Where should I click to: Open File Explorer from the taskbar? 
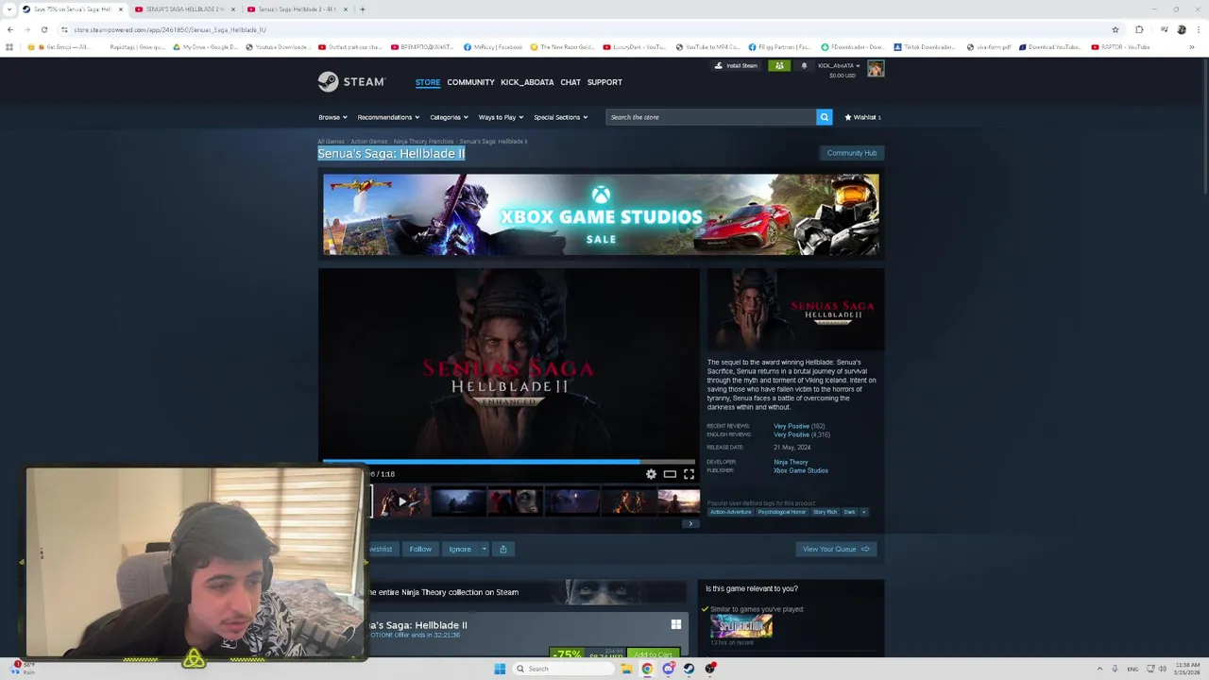point(626,669)
